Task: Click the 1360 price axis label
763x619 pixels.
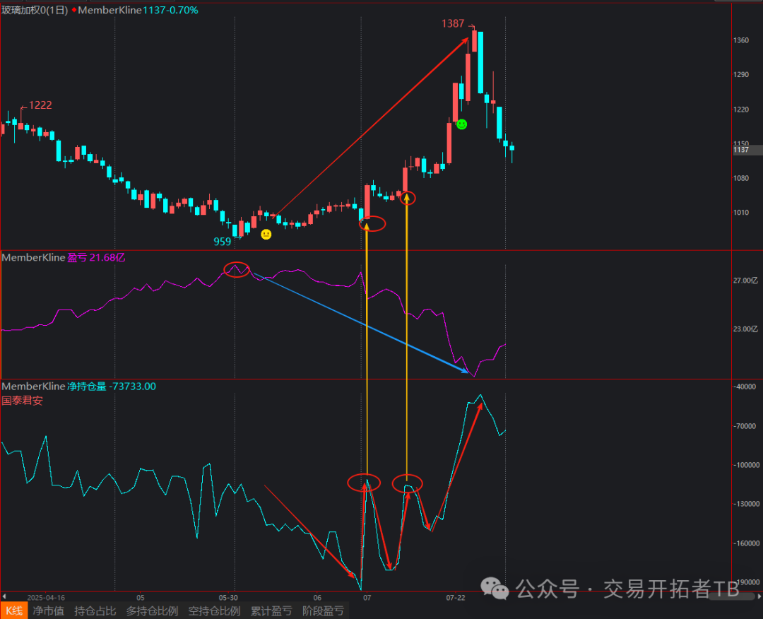Action: click(741, 40)
